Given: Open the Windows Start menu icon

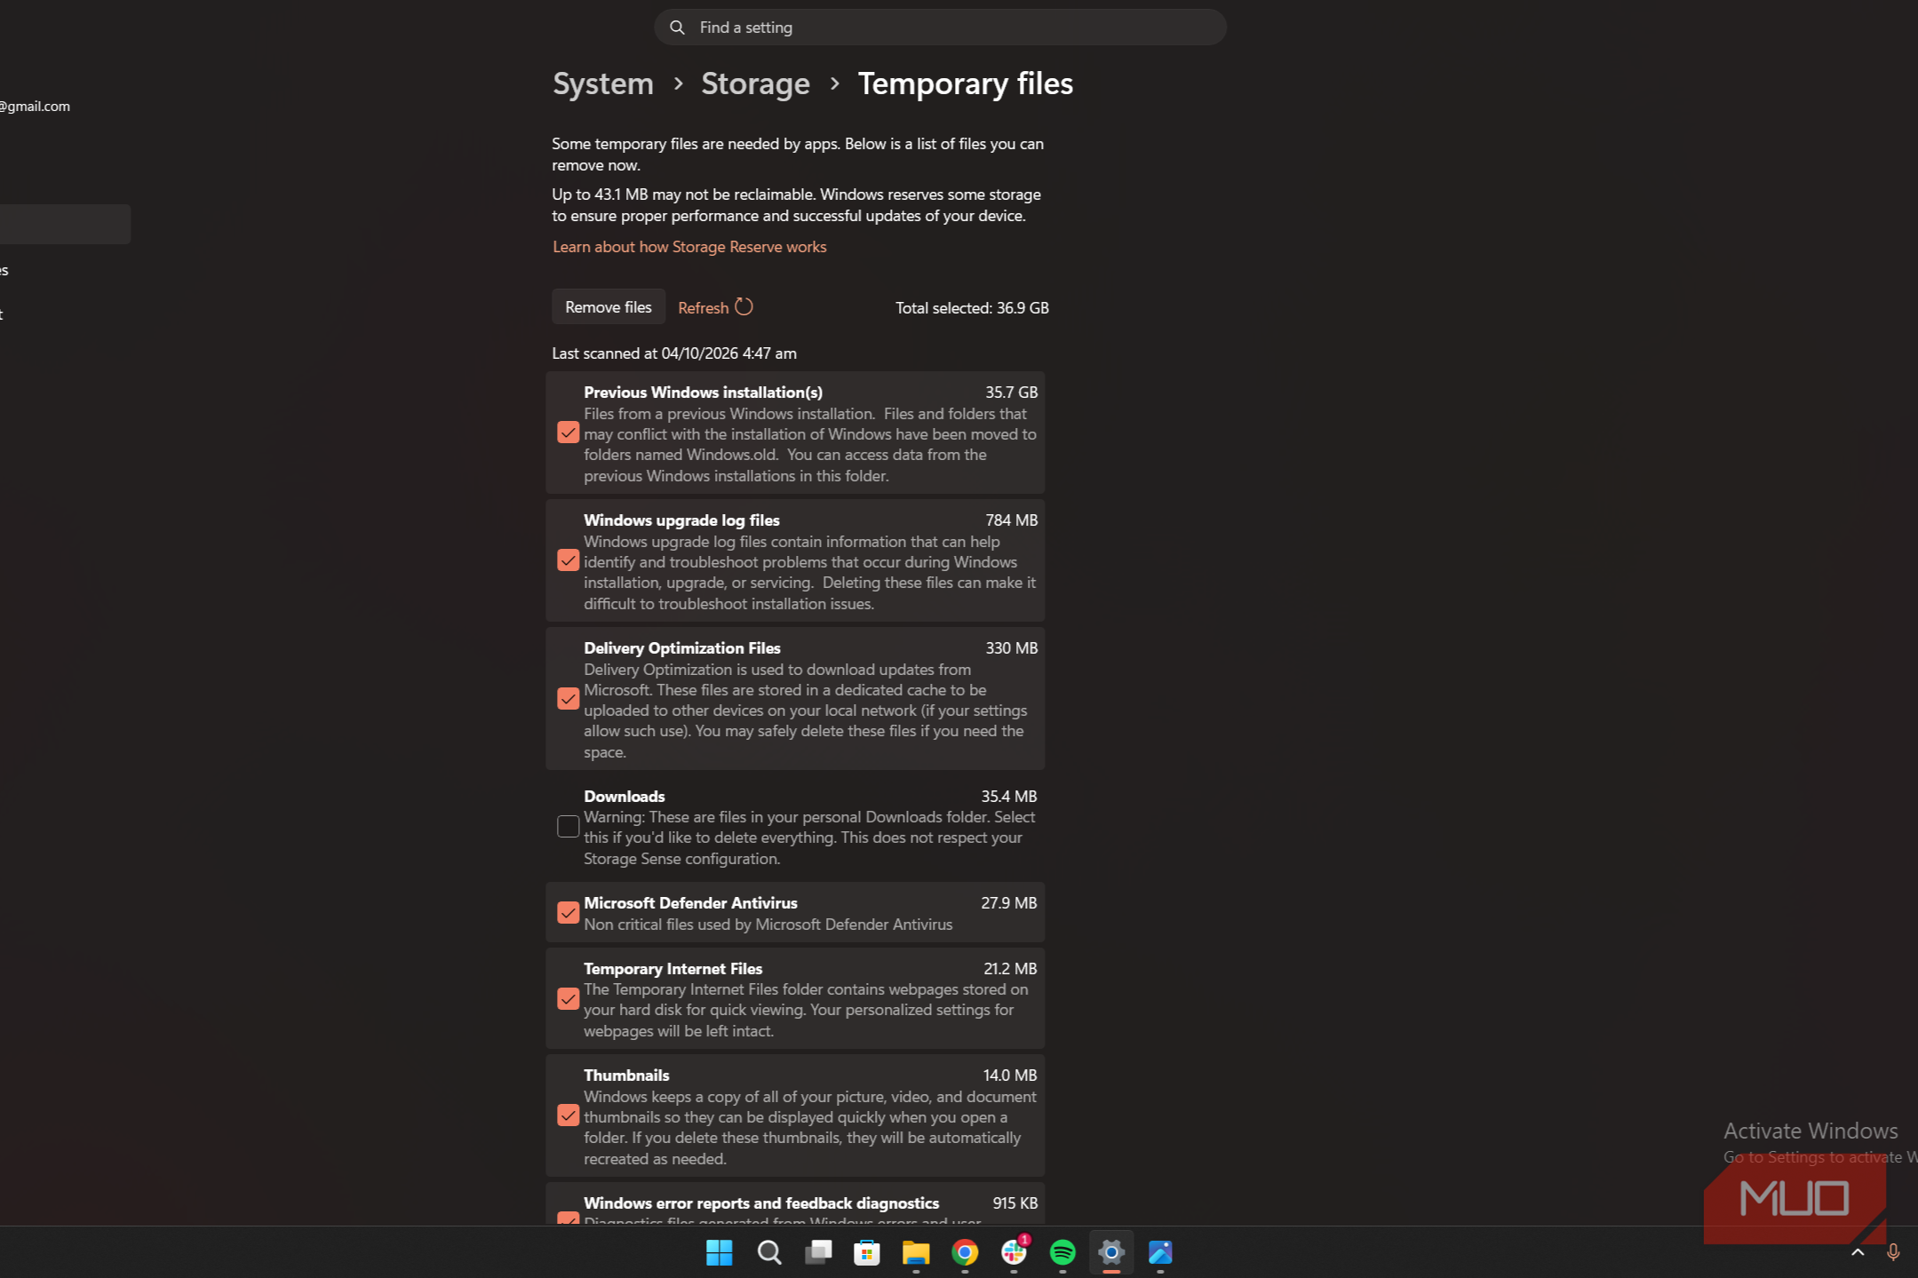Looking at the screenshot, I should click(x=719, y=1252).
